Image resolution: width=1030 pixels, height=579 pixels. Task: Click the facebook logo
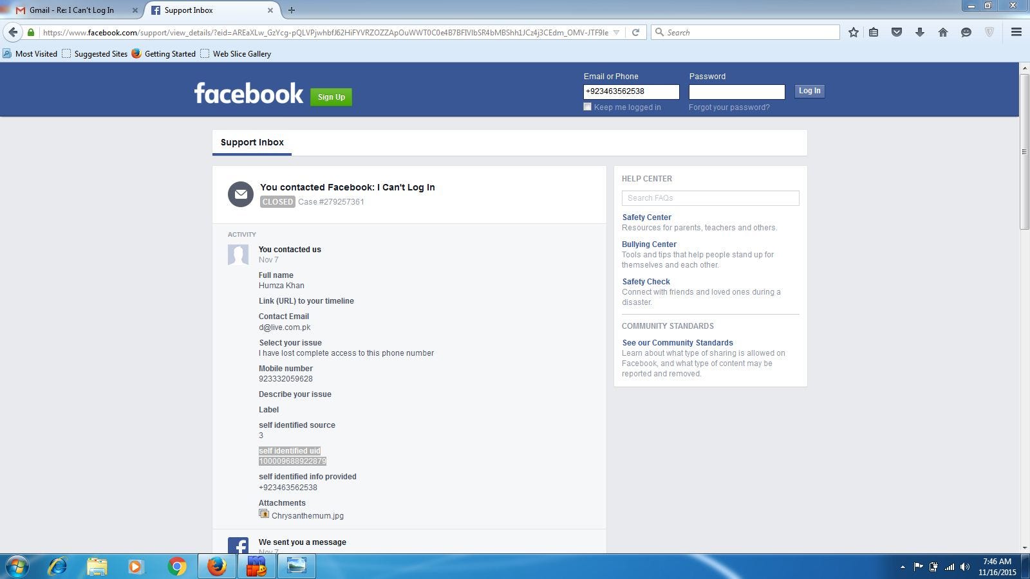[248, 94]
